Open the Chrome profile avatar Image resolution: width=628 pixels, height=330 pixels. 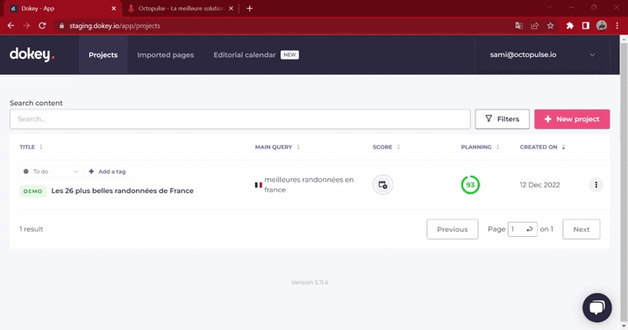click(x=601, y=25)
